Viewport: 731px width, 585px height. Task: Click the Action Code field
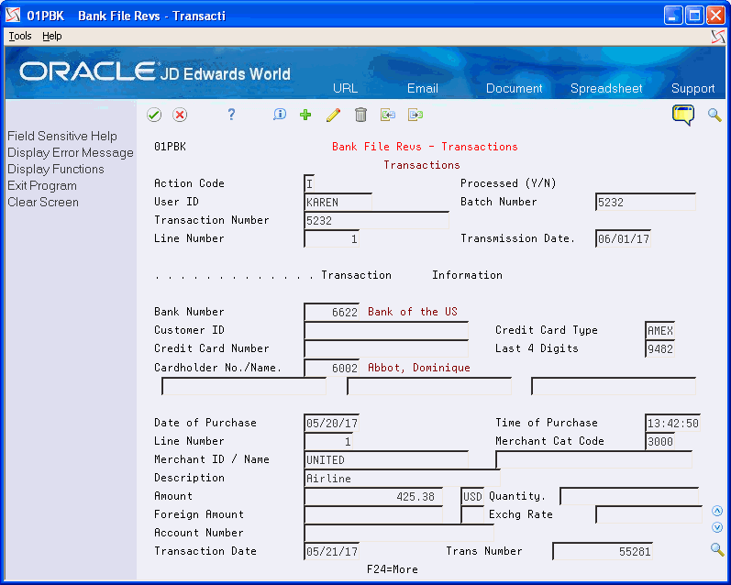pyautogui.click(x=309, y=183)
